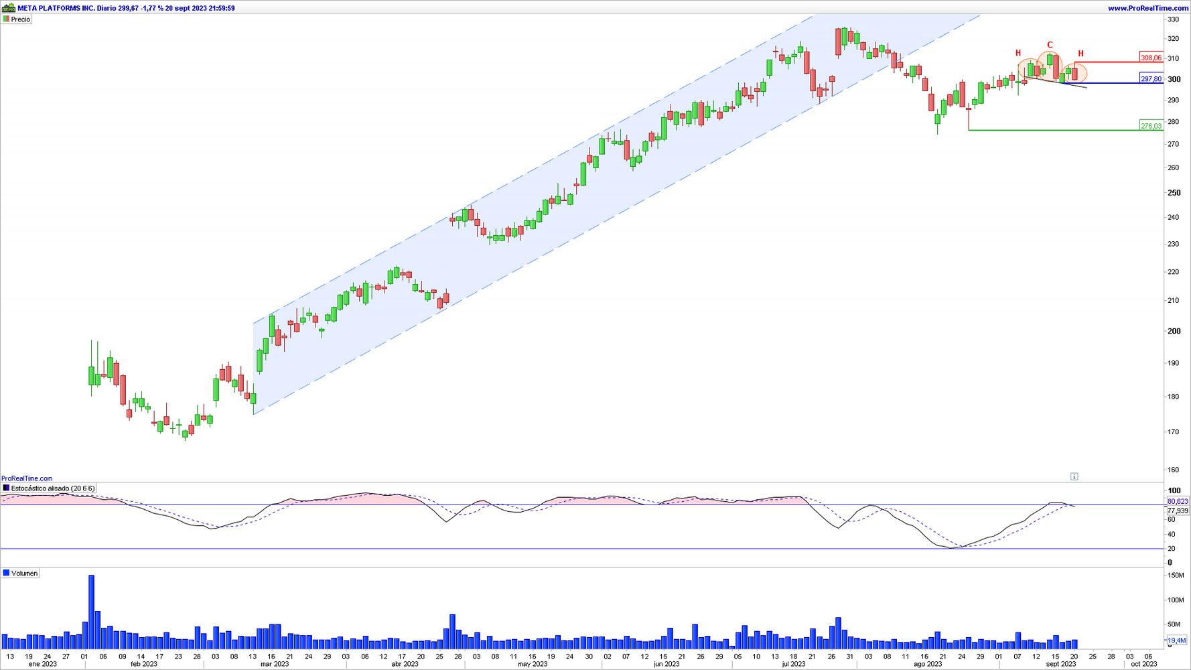1191x670 pixels.
Task: Click the 19,4M volume value label
Action: [x=1177, y=641]
